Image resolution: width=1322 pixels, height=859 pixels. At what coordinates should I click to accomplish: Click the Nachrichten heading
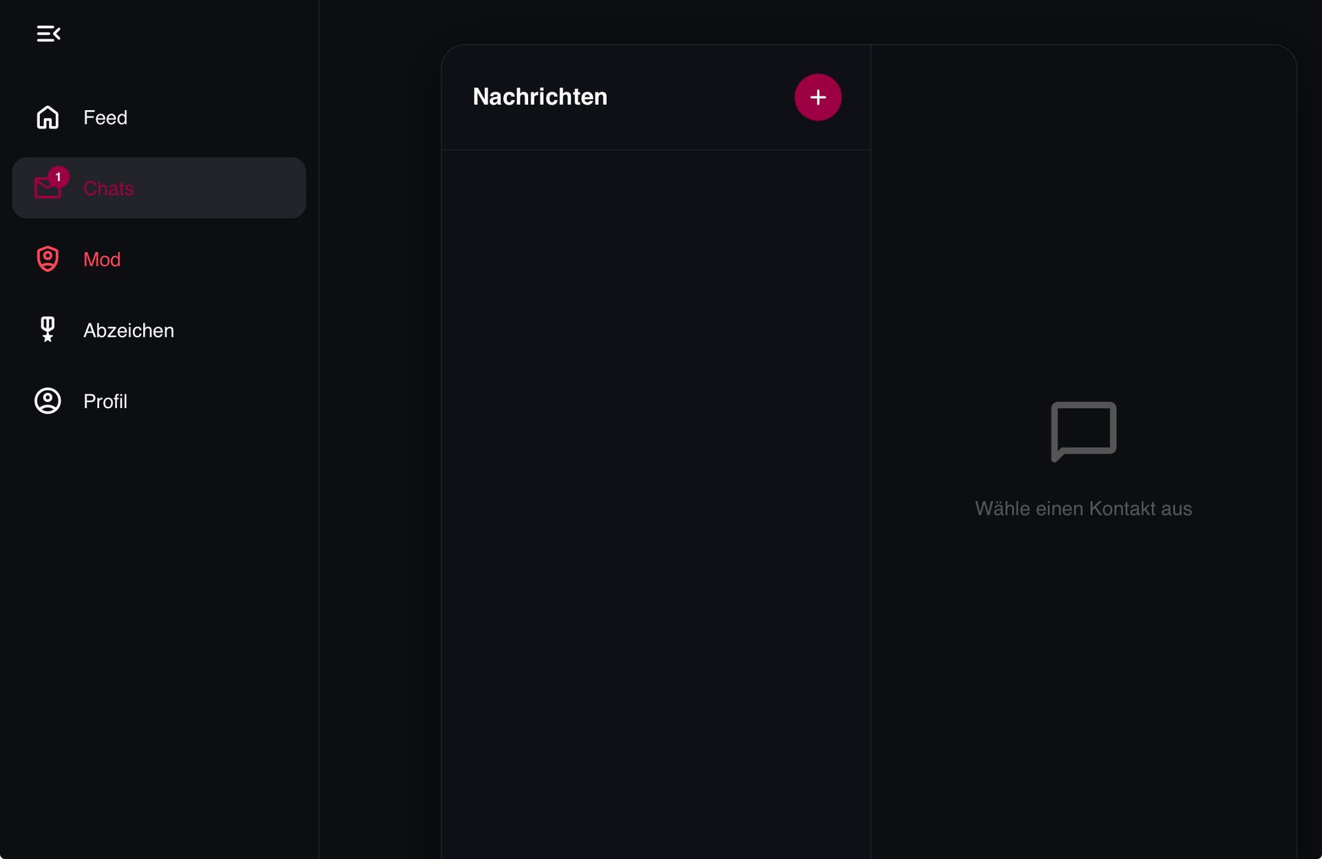540,97
